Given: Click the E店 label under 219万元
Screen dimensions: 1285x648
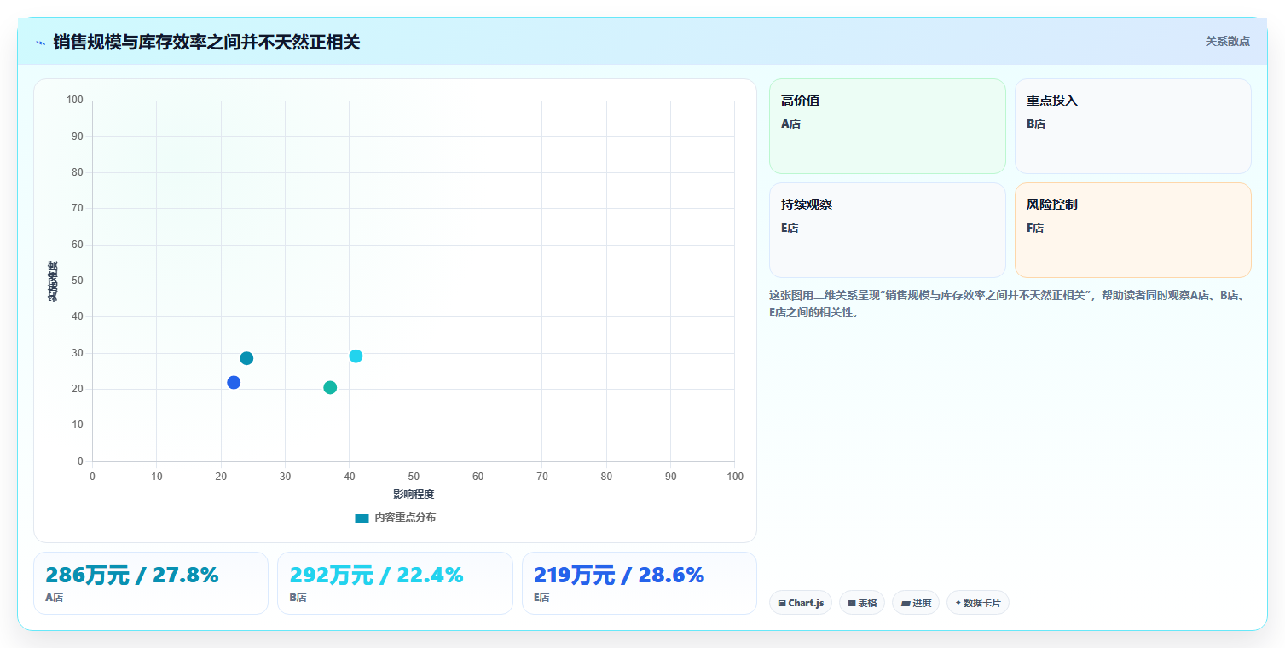Looking at the screenshot, I should click(542, 598).
